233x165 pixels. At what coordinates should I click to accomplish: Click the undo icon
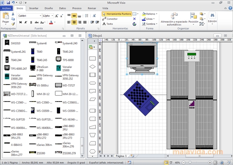pyautogui.click(x=13, y=3)
